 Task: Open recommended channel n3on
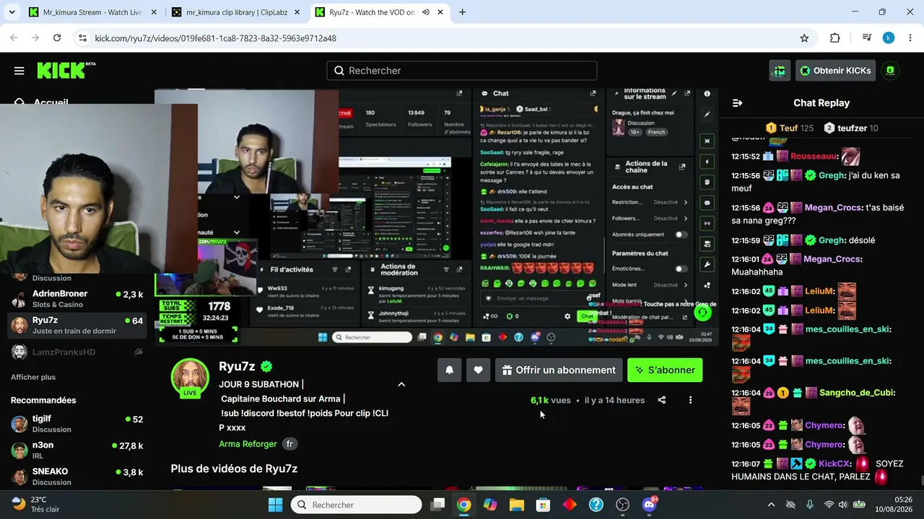(77, 450)
